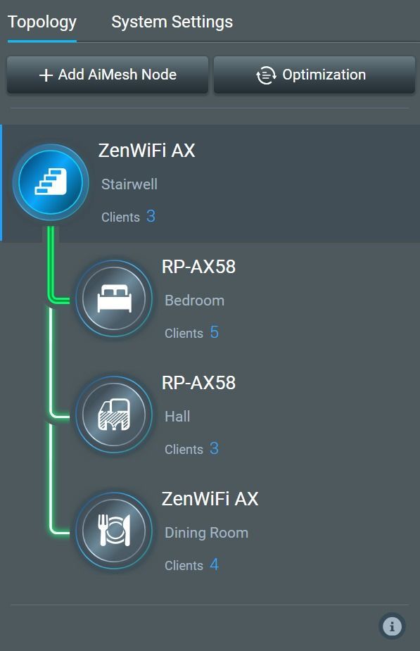Viewport: 420px width, 651px height.
Task: Open the Topology tab
Action: pyautogui.click(x=42, y=23)
